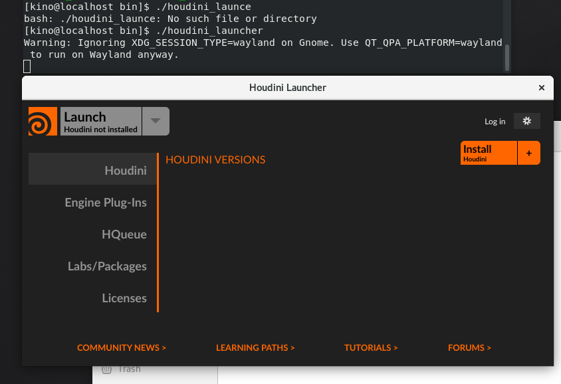View the Licenses section
The height and width of the screenshot is (384, 561).
coord(124,298)
